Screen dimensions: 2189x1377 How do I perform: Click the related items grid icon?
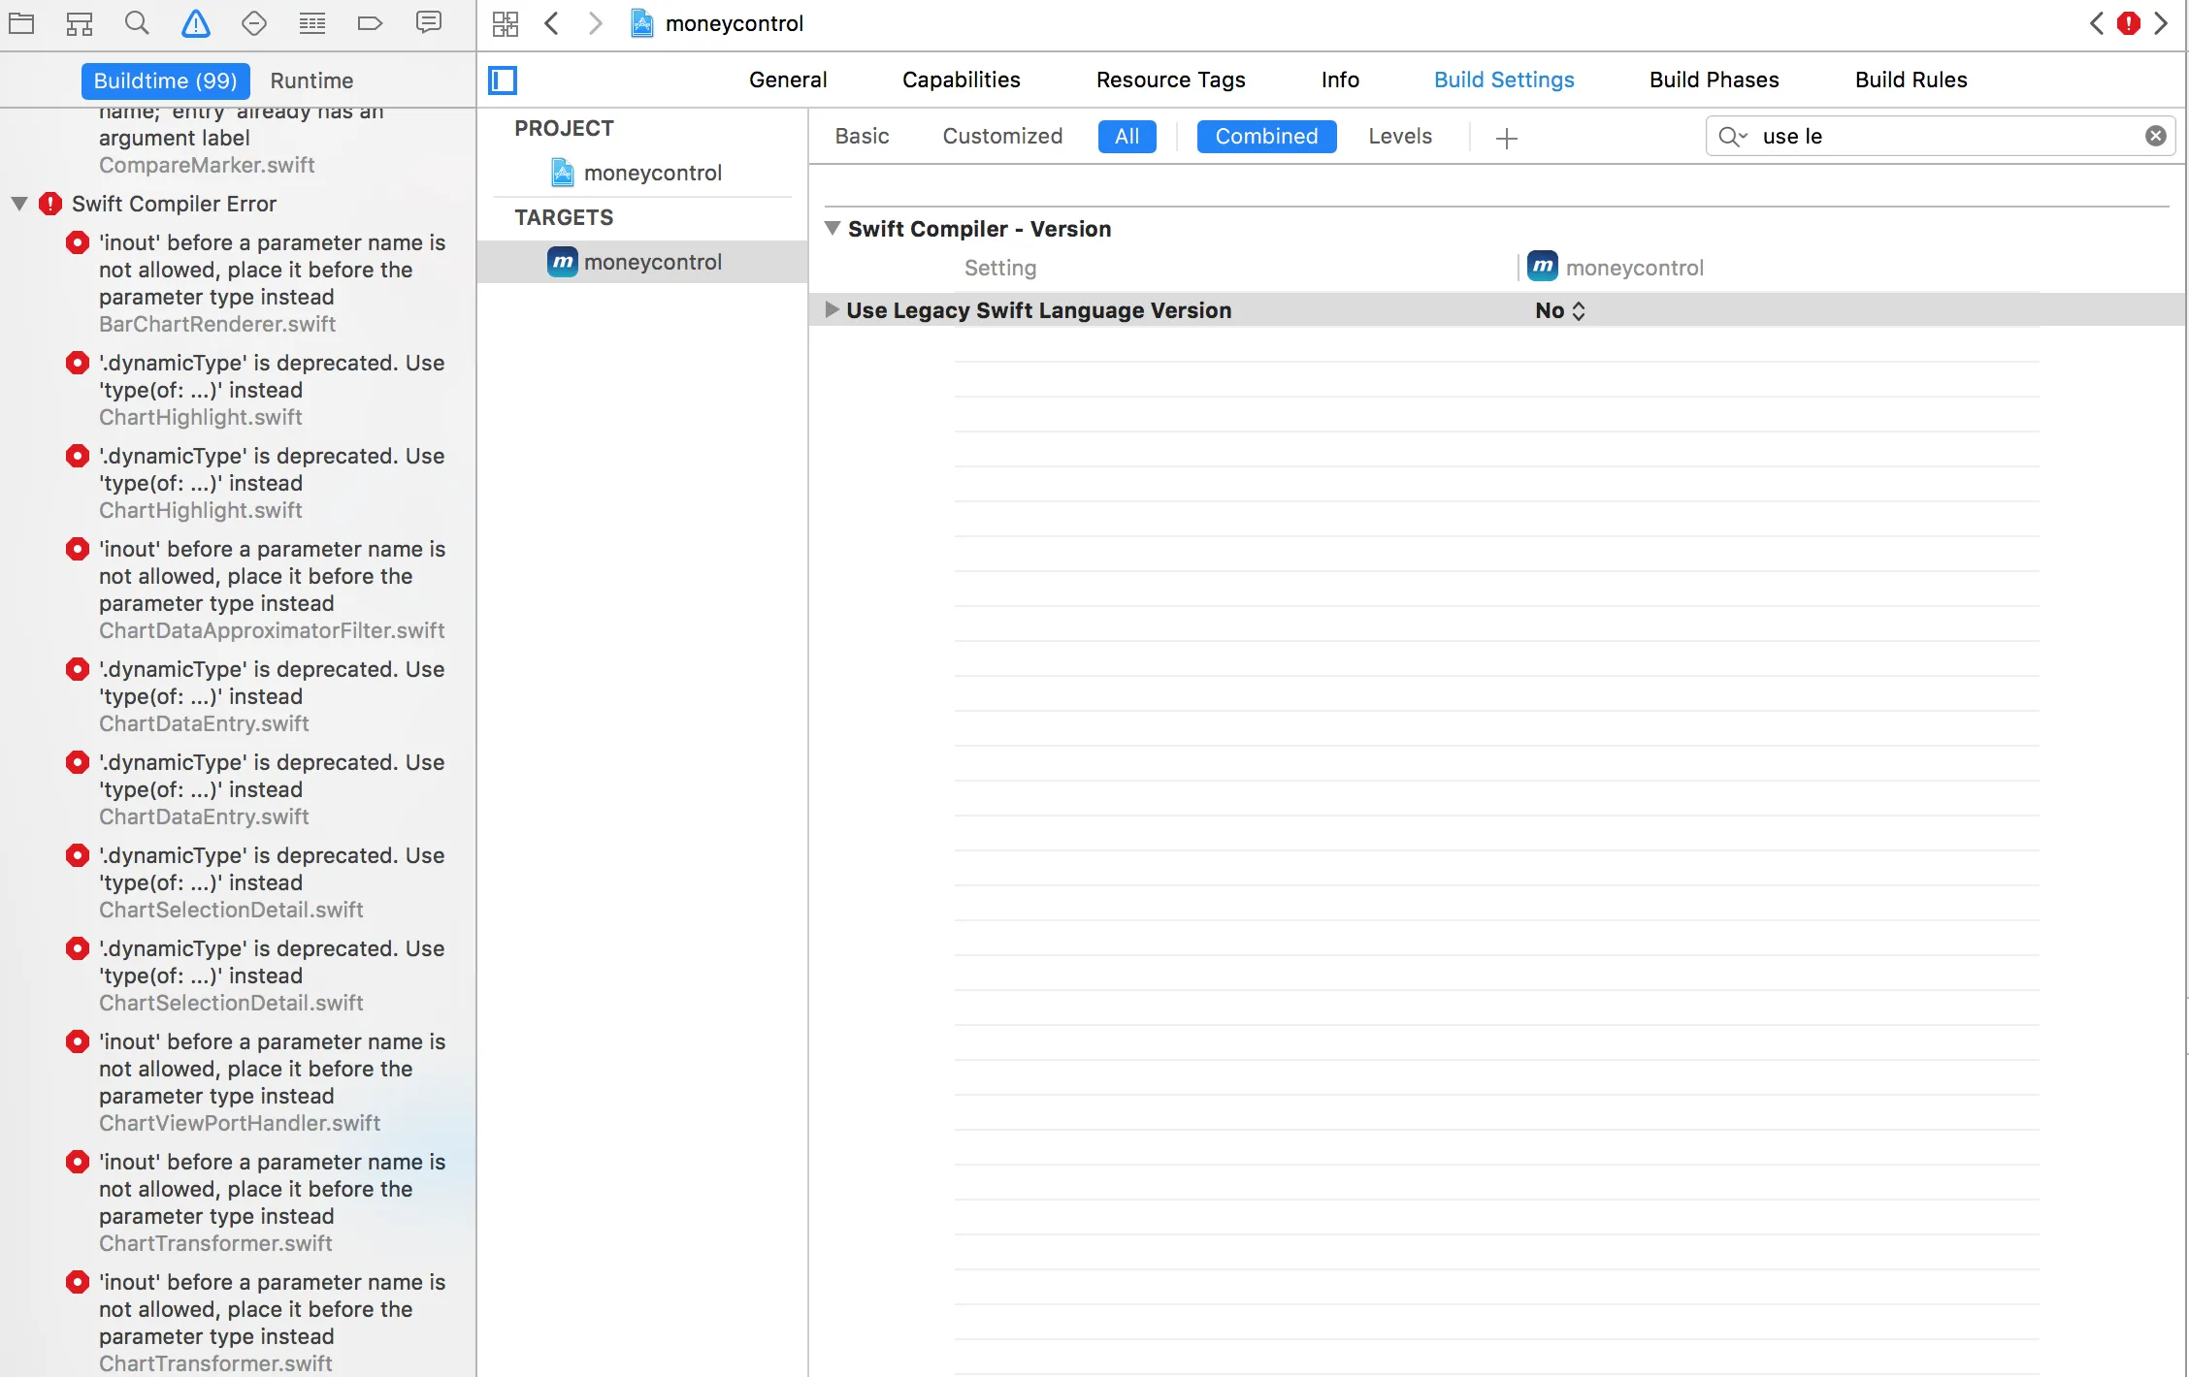(506, 23)
